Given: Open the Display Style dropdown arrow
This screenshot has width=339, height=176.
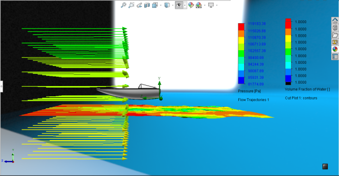Looking at the screenshot, I should [x=173, y=5].
